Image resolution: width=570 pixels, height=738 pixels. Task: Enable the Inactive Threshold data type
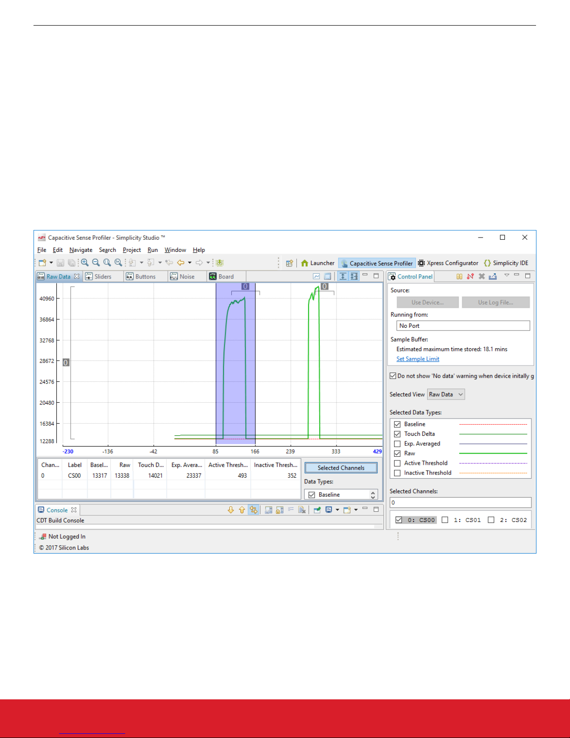pos(397,473)
